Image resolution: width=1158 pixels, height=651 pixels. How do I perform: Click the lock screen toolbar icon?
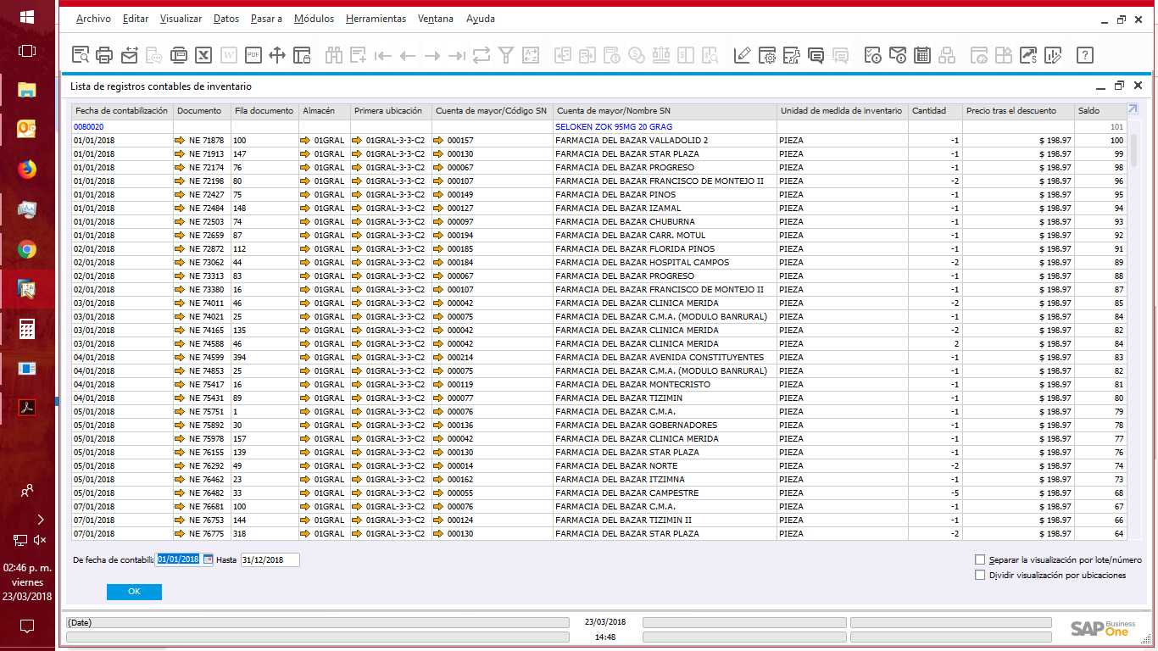tap(302, 56)
